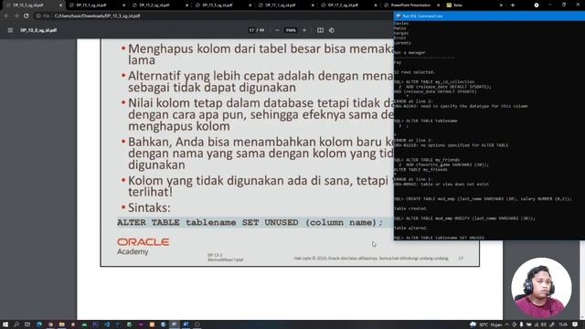Image resolution: width=585 pixels, height=329 pixels.
Task: Focus the Run SQL Command Line window title
Action: pyautogui.click(x=422, y=16)
